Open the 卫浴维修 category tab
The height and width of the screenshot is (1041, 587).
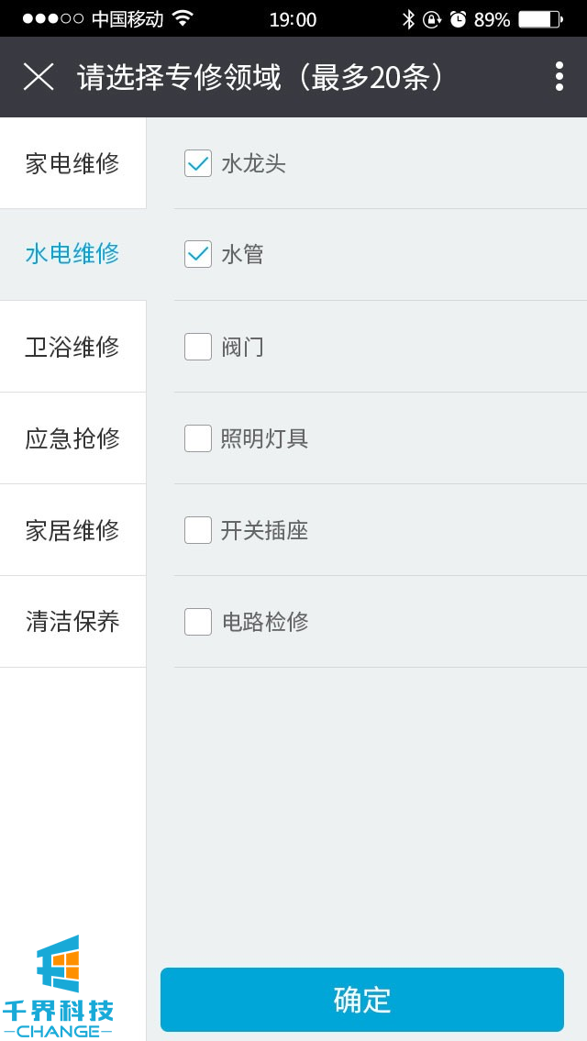[x=72, y=347]
